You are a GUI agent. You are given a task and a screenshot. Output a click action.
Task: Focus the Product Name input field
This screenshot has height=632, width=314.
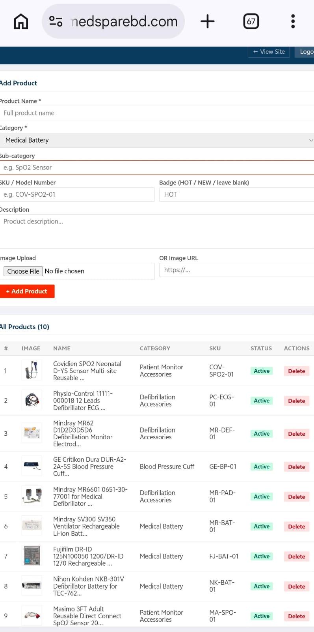coord(157,113)
